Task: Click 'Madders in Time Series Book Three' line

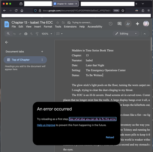Action: 93,51
